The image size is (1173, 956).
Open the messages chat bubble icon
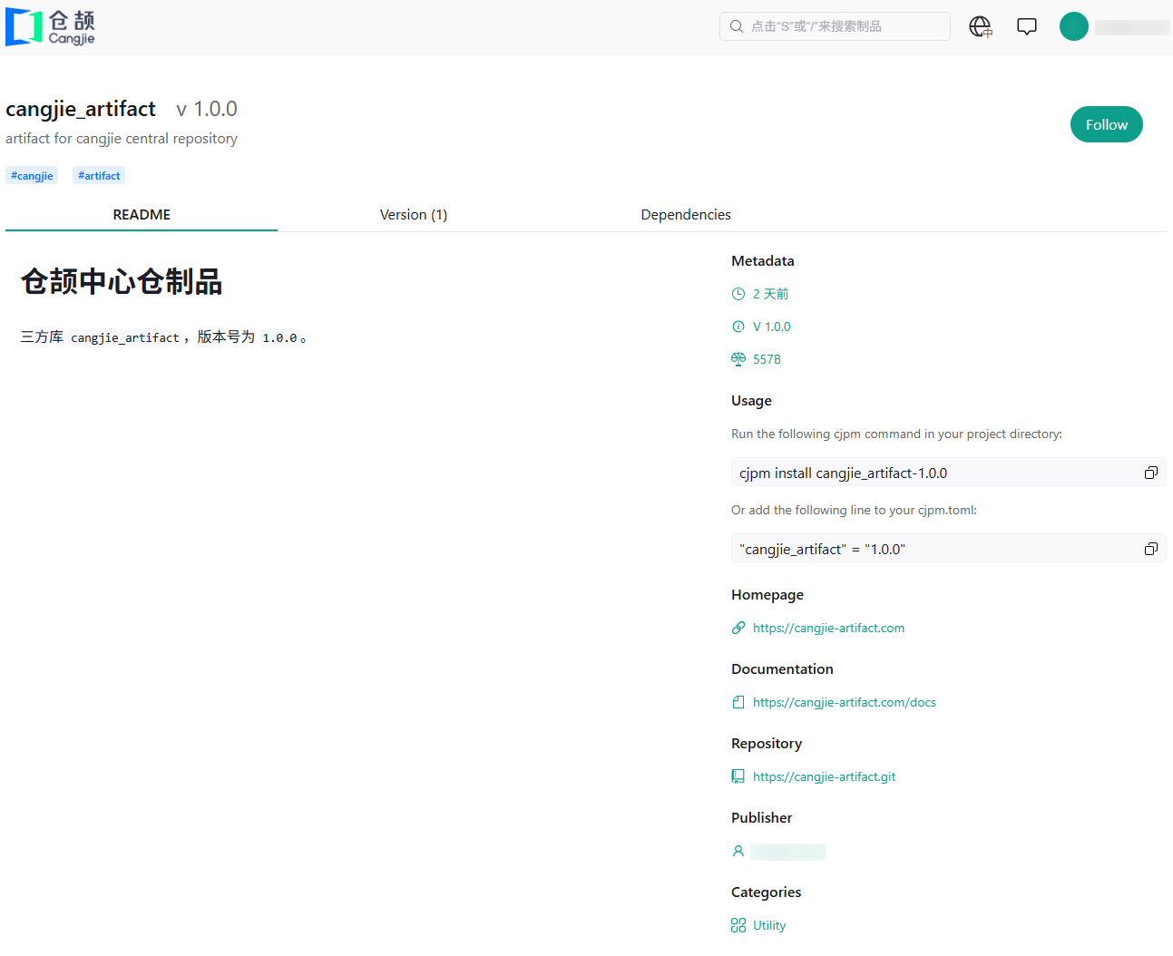pyautogui.click(x=1026, y=26)
